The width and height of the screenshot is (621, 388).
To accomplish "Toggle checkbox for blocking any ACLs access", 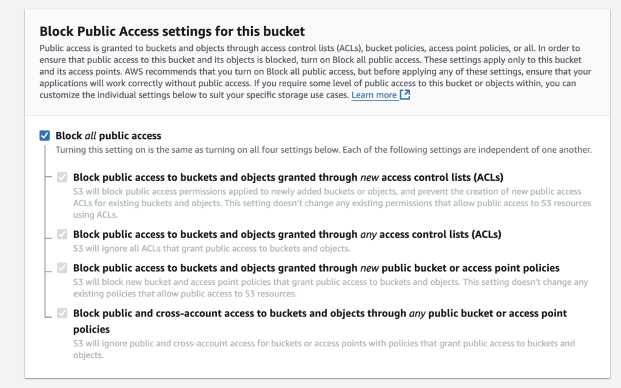I will 62,234.
